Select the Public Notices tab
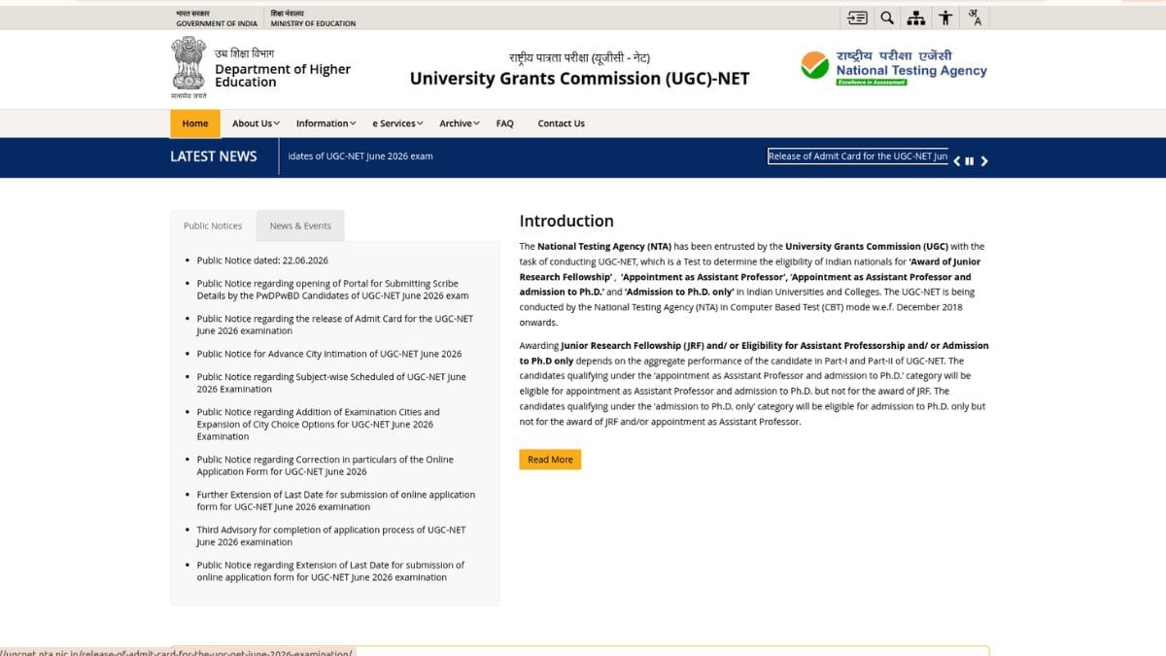The width and height of the screenshot is (1166, 656). 213,225
